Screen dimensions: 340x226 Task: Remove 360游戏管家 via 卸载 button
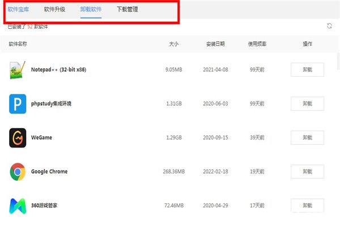click(307, 205)
